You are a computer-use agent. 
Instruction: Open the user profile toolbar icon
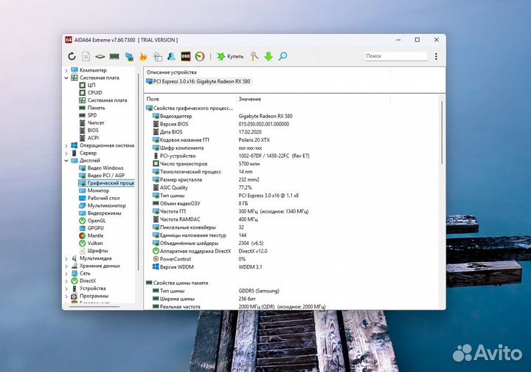click(171, 56)
